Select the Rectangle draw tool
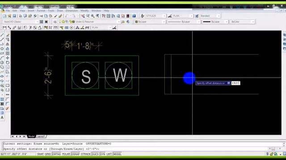This screenshot has width=286, height=160. 2,53
